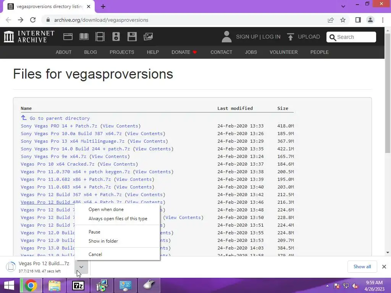Click the volume muted tray icon
The height and width of the screenshot is (293, 391).
click(x=355, y=286)
